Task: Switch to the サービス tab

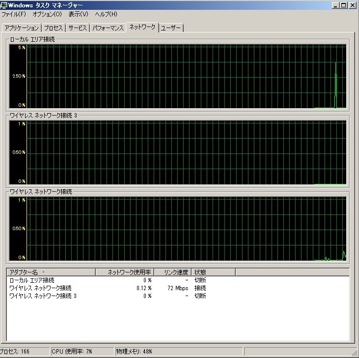Action: 78,28
